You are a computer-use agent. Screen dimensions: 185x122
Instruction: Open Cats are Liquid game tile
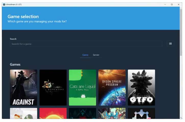click(x=82, y=87)
